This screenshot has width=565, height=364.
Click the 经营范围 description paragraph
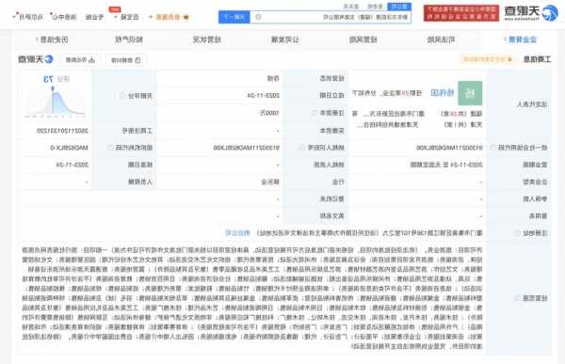coord(252,298)
